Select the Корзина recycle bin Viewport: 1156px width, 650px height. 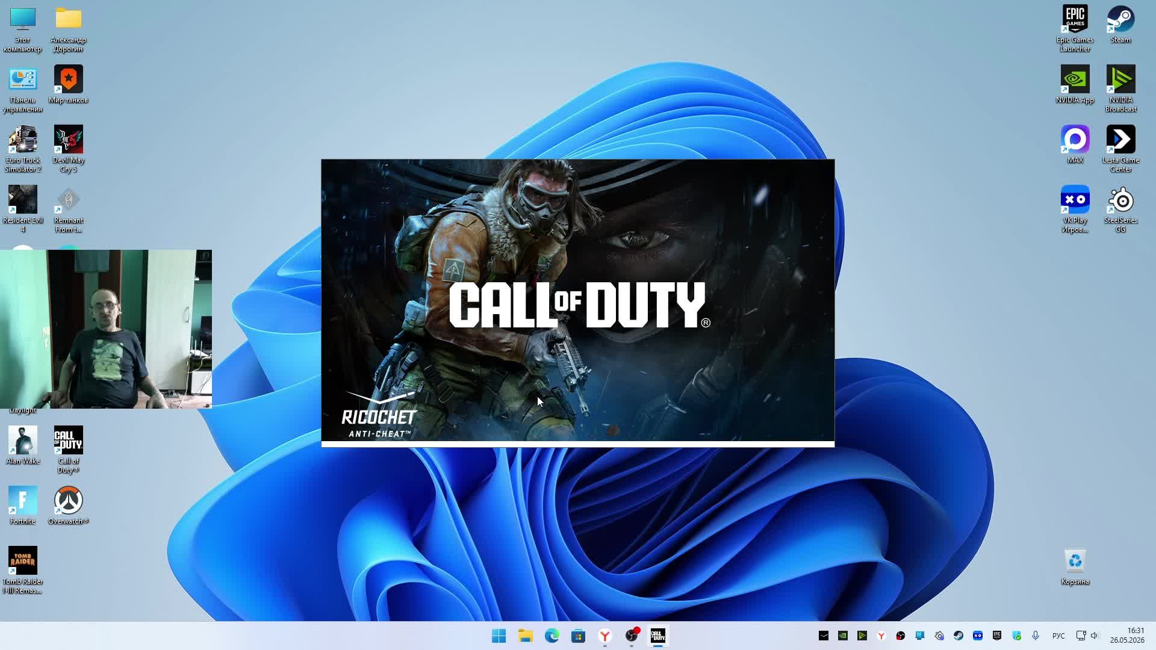pyautogui.click(x=1075, y=566)
